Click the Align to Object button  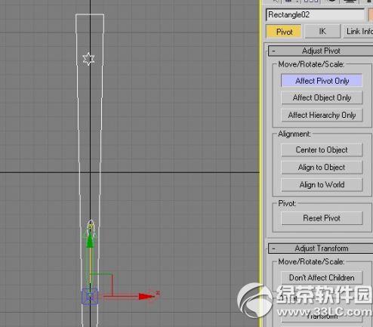(322, 168)
